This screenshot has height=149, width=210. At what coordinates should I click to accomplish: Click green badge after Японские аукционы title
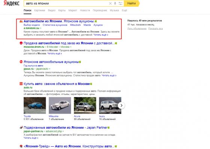click(x=96, y=21)
